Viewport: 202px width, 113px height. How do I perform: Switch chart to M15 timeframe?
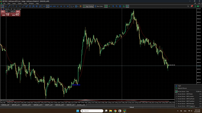51,6
